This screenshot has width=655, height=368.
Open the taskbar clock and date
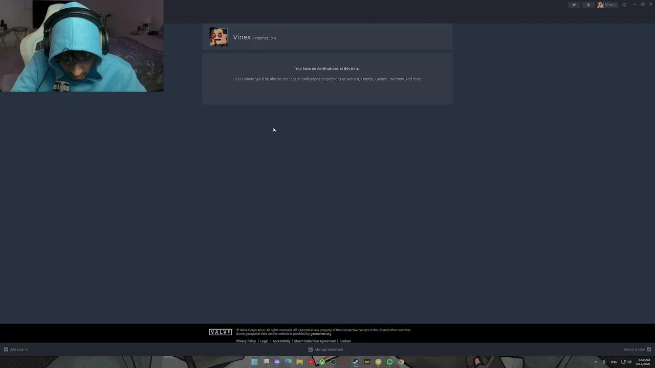tap(643, 362)
